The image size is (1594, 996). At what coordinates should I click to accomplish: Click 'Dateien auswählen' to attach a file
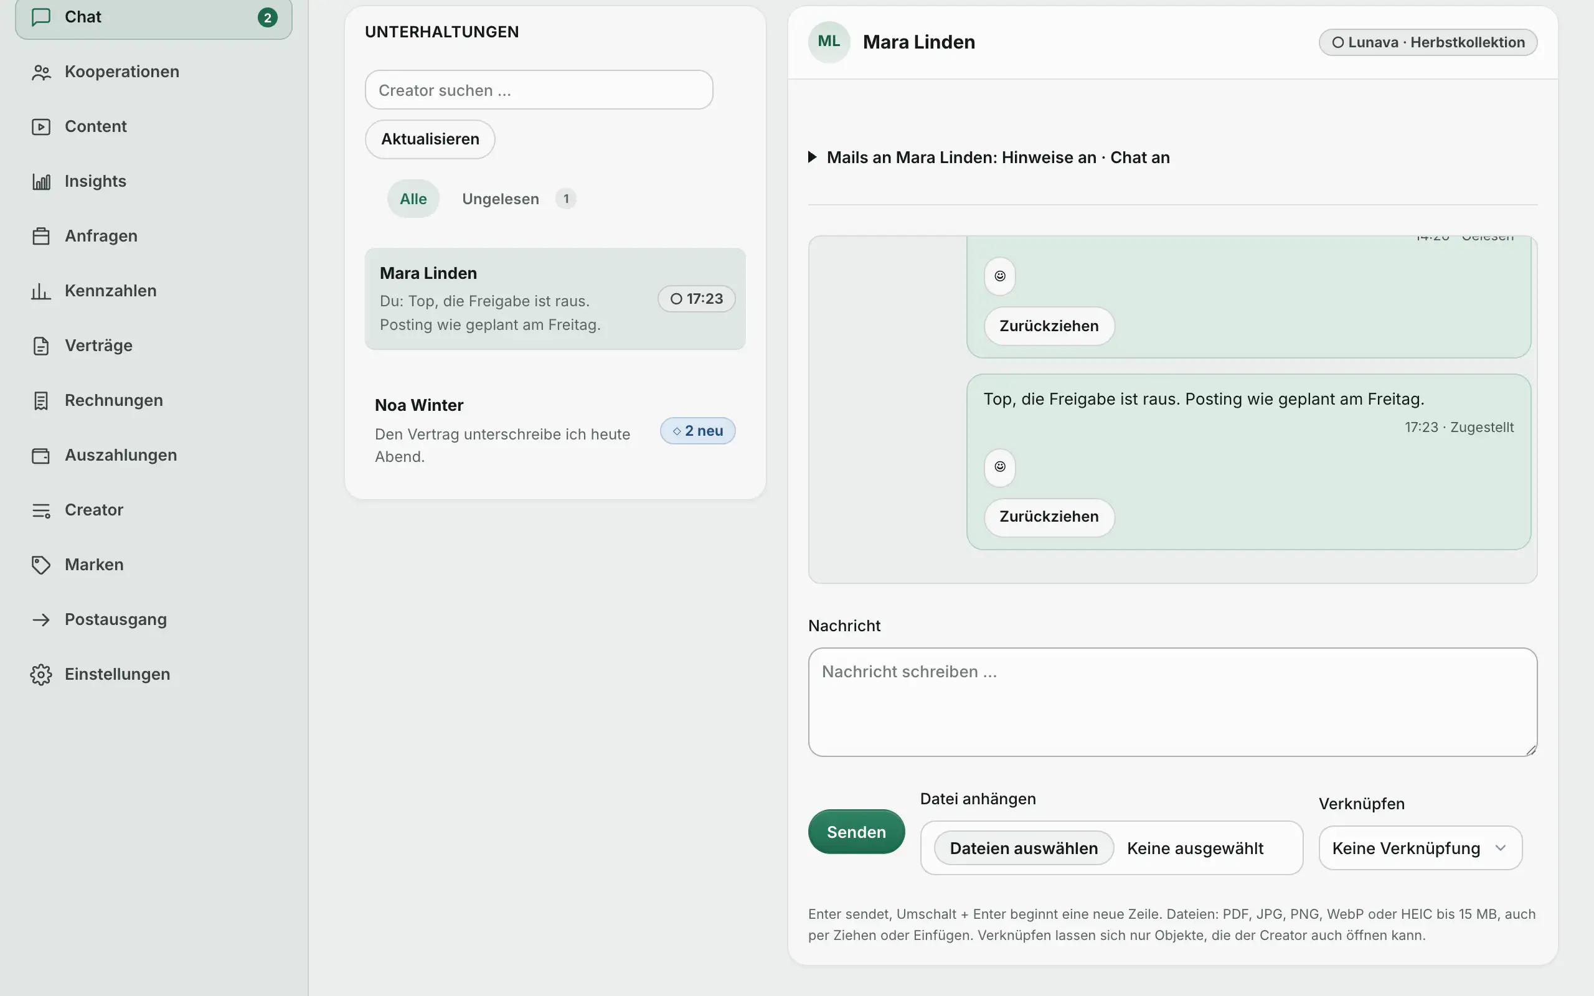pyautogui.click(x=1024, y=848)
